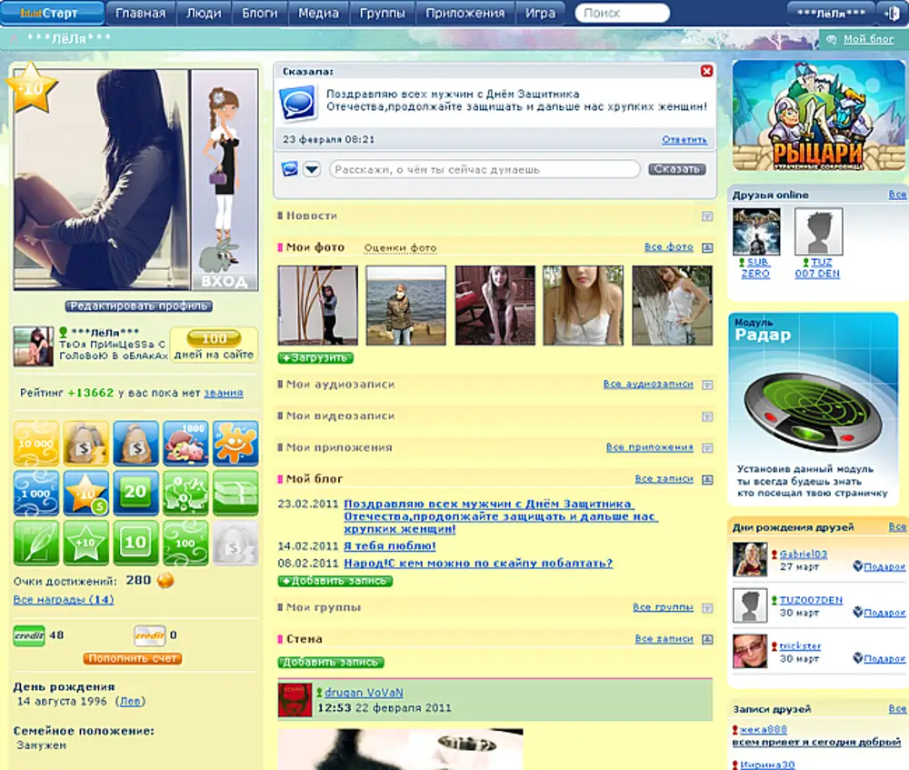Viewport: 909px width, 770px height.
Task: Click the logout door icon
Action: pyautogui.click(x=888, y=13)
